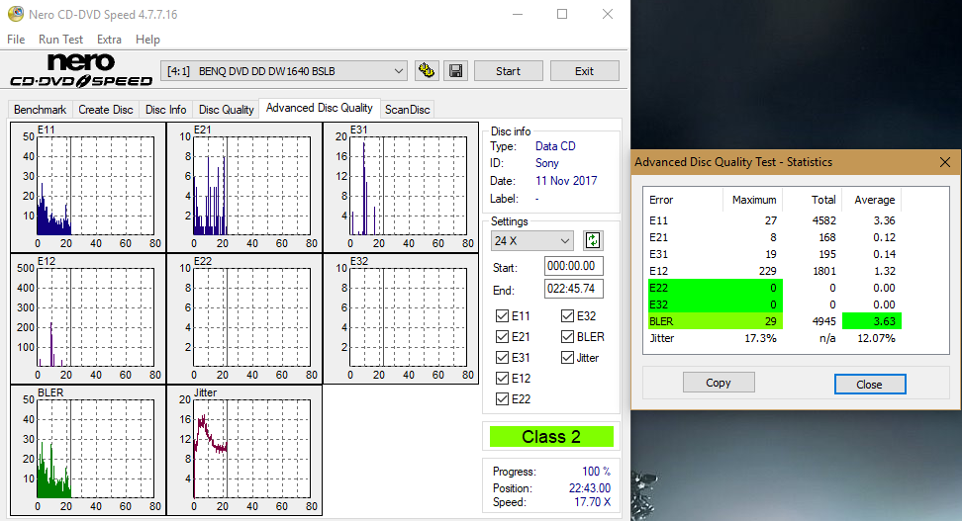Click the green BLER average 3.63 cell
This screenshot has height=521, width=962.
tap(871, 321)
